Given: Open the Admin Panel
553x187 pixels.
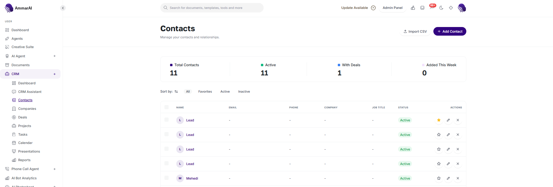Looking at the screenshot, I should click(x=392, y=8).
